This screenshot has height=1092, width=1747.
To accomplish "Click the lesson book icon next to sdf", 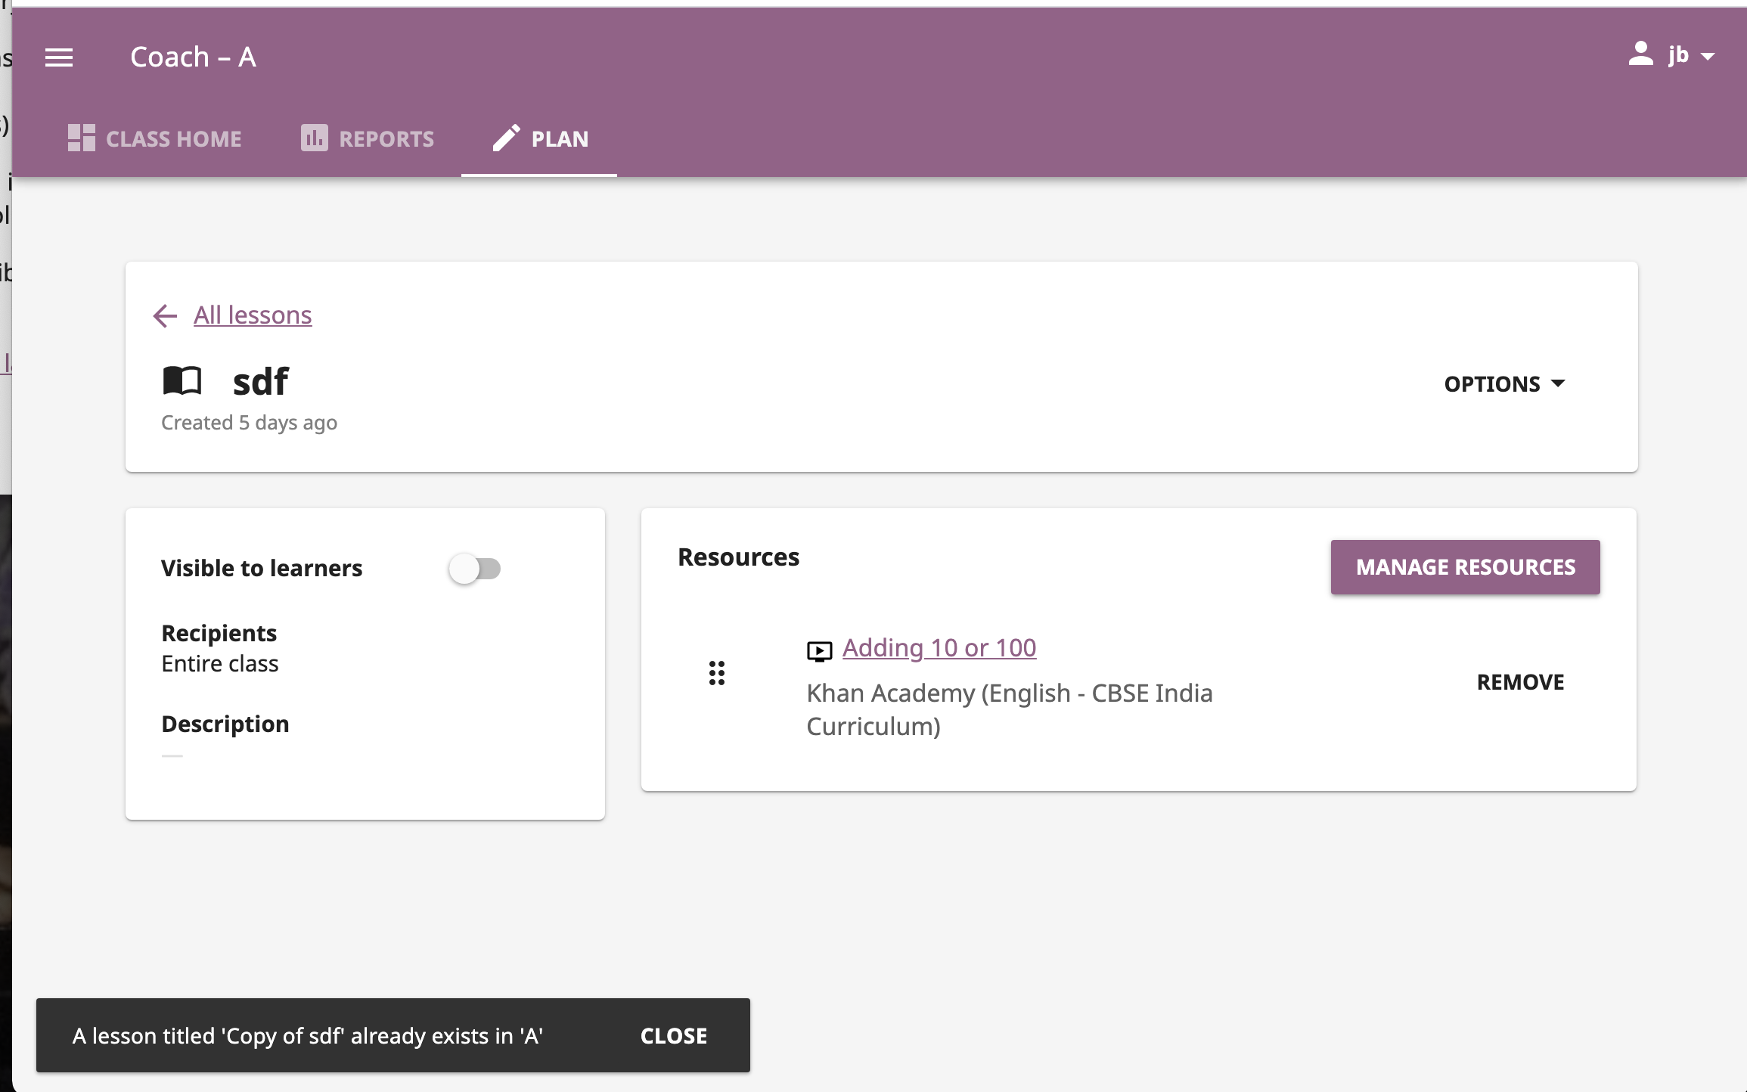I will (x=182, y=381).
